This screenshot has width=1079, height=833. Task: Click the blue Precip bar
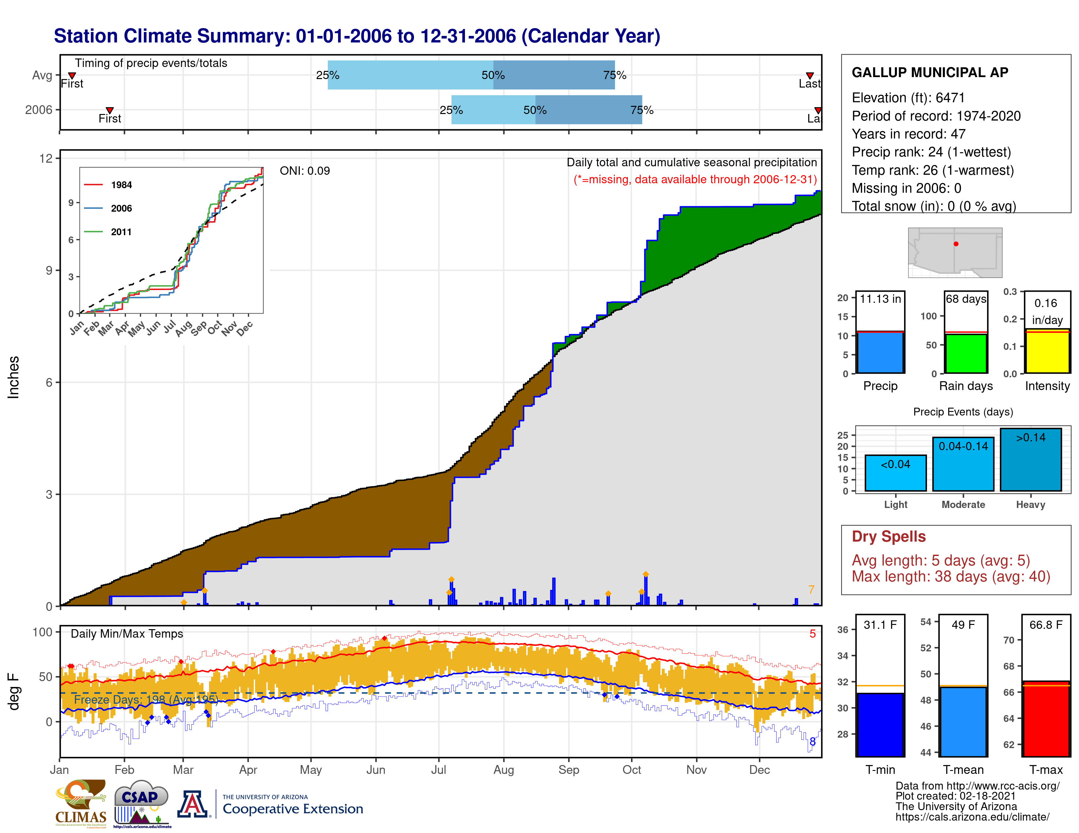[880, 352]
